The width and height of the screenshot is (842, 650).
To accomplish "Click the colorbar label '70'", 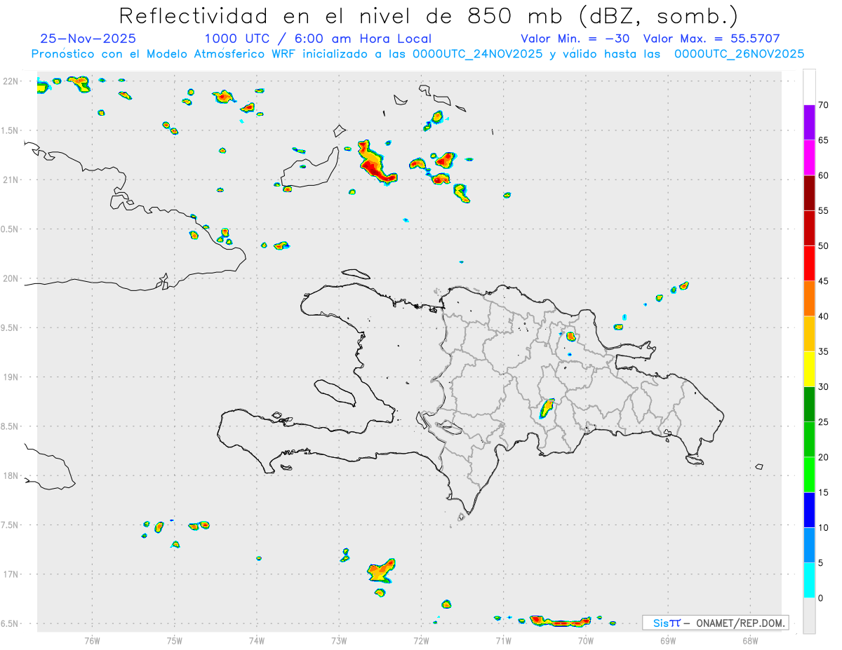I will (x=823, y=105).
